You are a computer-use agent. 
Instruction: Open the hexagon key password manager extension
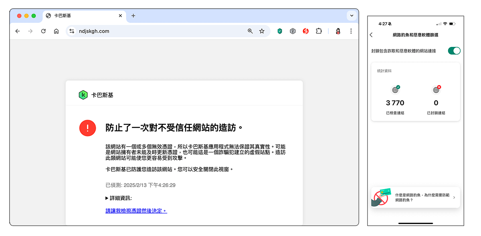(x=293, y=31)
